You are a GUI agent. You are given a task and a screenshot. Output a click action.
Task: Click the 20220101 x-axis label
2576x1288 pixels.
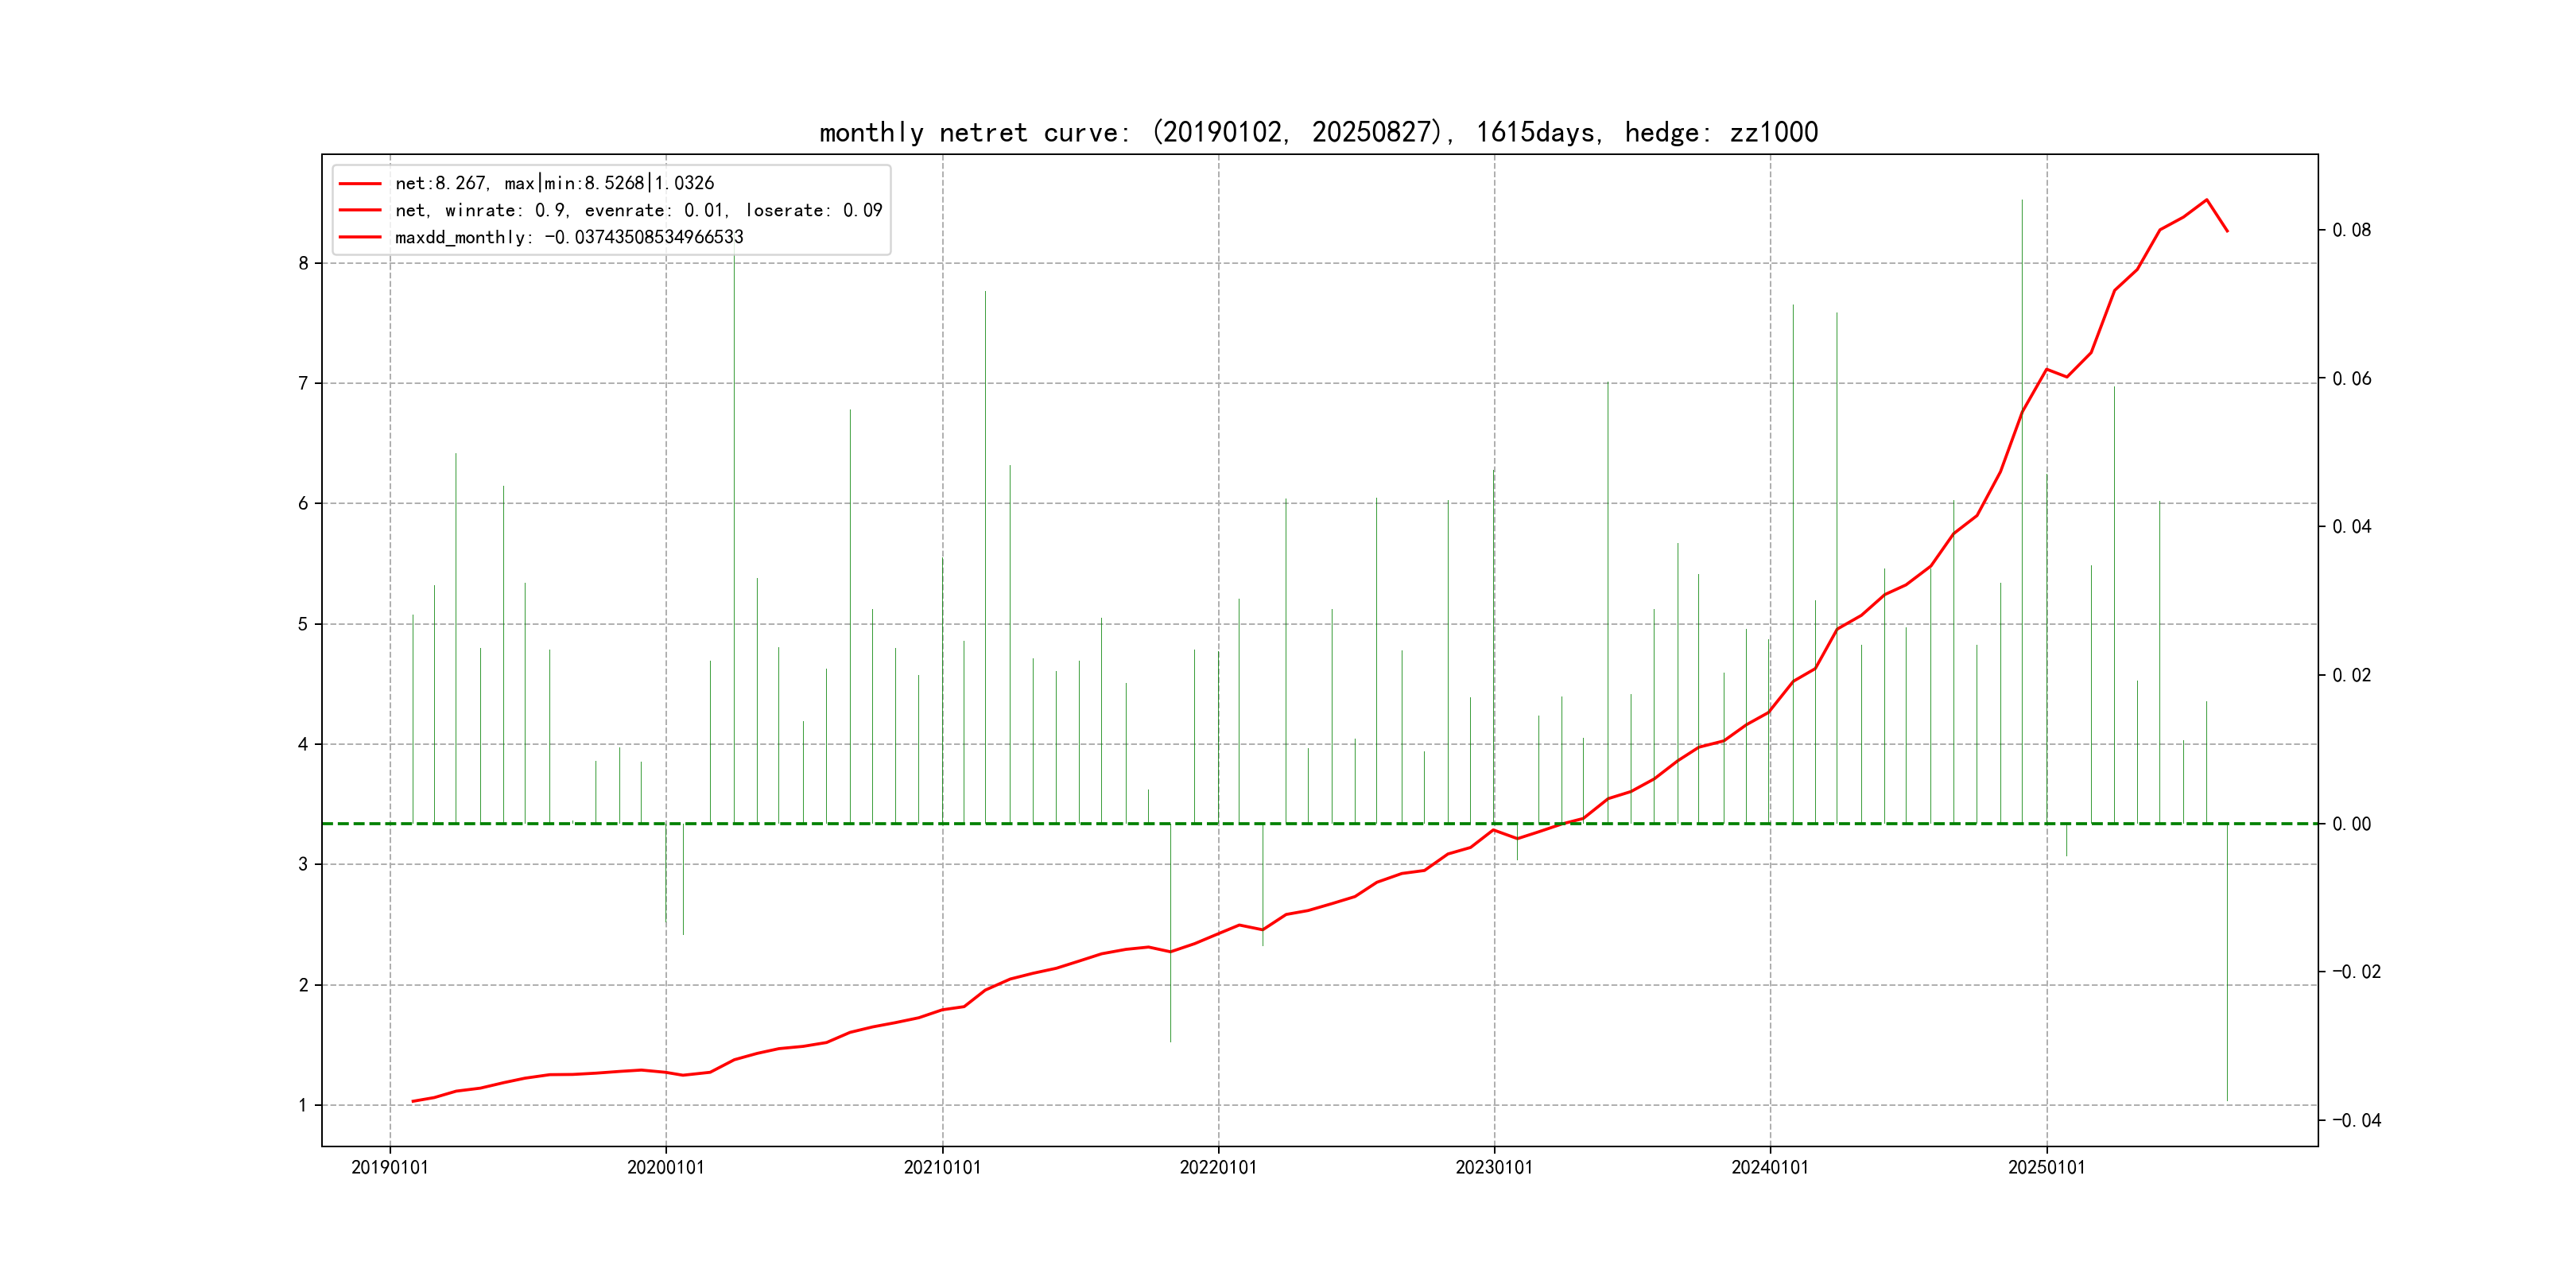(1218, 1167)
